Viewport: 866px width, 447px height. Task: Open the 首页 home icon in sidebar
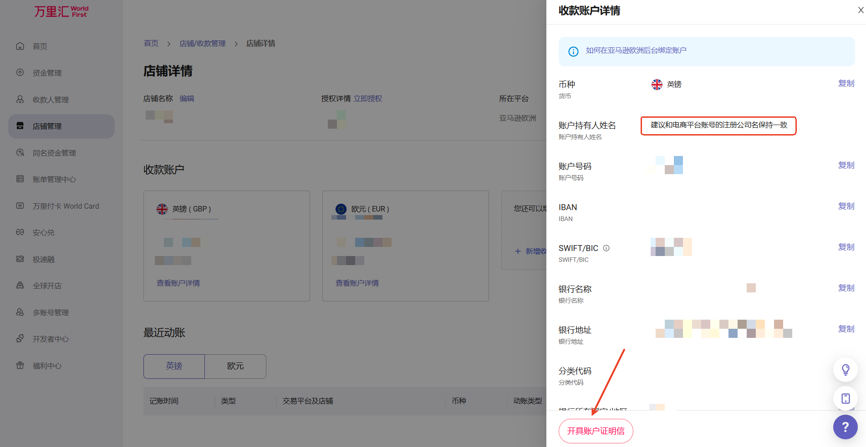point(20,46)
